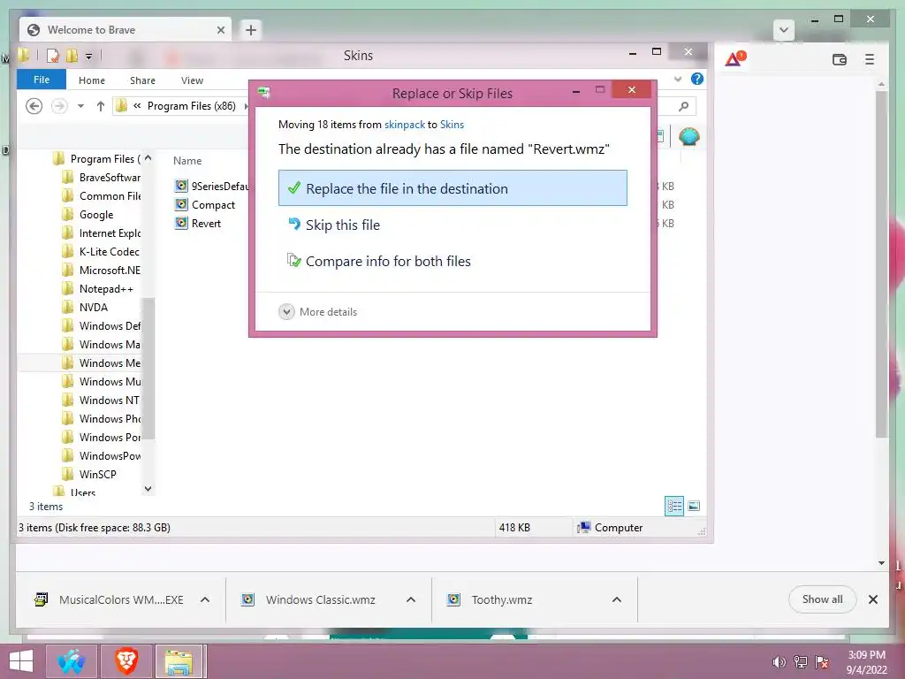Switch to large thumbnails view icon
The image size is (905, 679).
pyautogui.click(x=694, y=507)
